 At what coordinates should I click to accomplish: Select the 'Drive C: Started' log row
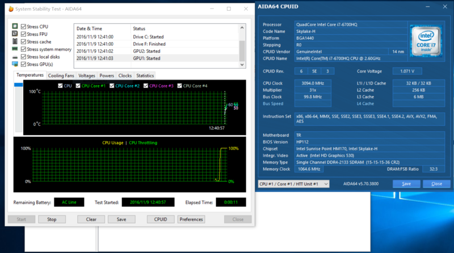point(157,37)
